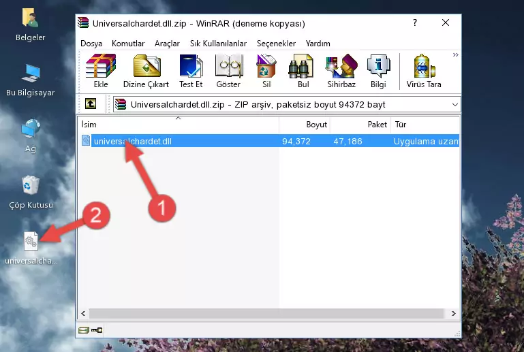The image size is (524, 352).
Task: Click the Ekle (Add) toolbar icon
Action: coord(101,71)
